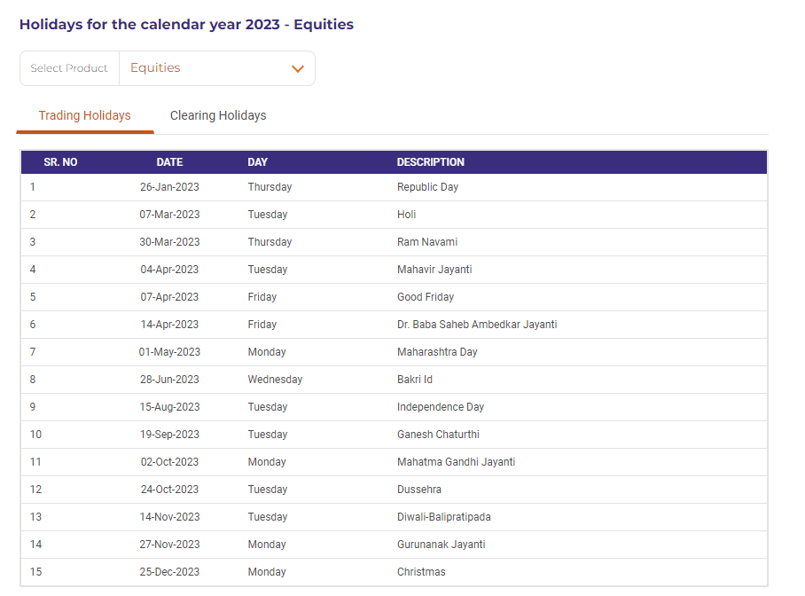Screen dimensions: 805x596
Task: Click the Good Friday row
Action: 425,297
